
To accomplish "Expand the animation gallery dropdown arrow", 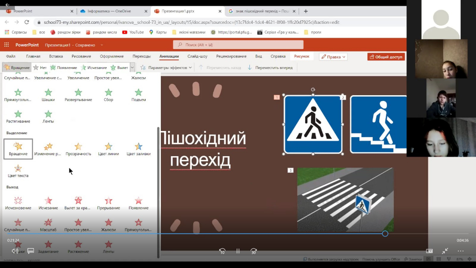I will [132, 68].
